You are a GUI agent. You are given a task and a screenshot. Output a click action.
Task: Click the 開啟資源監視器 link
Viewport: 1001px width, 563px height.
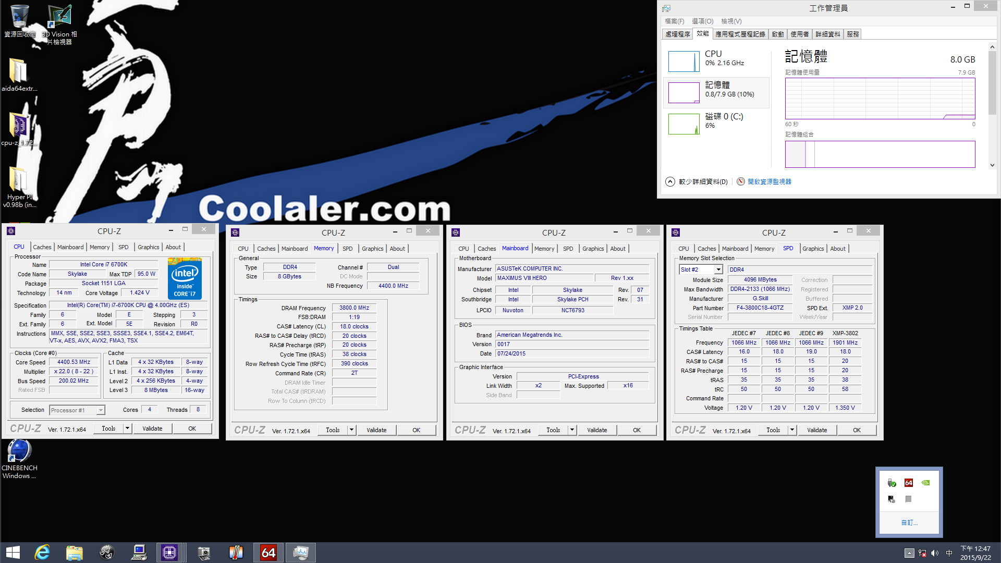769,181
